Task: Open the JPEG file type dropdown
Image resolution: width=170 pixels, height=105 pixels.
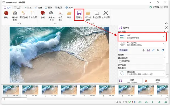Action: coord(142,37)
